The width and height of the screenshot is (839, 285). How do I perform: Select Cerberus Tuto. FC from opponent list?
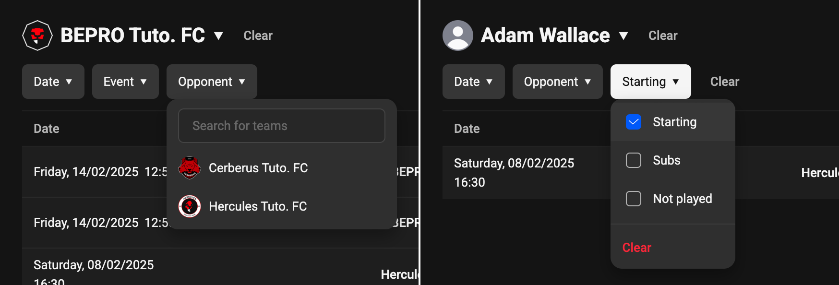[258, 168]
